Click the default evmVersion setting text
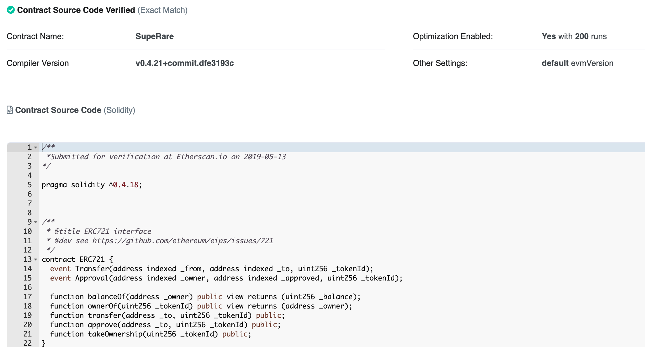The width and height of the screenshot is (645, 347). [x=577, y=63]
